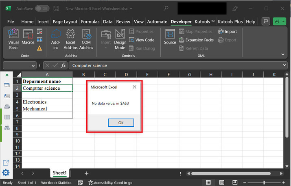Screen dimensions: 291x186
Task: Open Excel Add-ins dialog
Action: click(70, 39)
